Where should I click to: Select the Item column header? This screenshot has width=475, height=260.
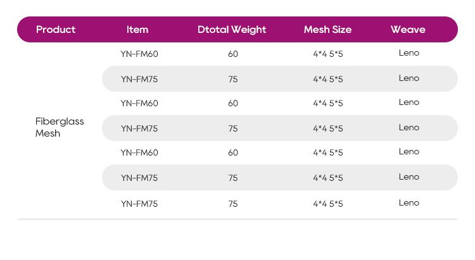(x=137, y=30)
